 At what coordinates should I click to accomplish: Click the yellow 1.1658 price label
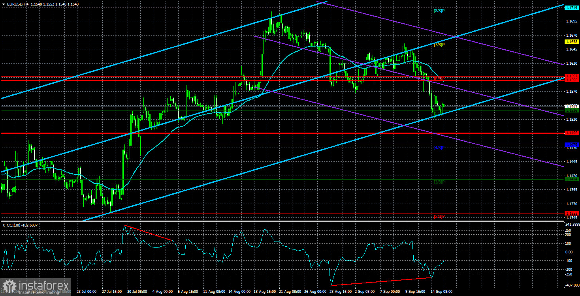[x=572, y=41]
